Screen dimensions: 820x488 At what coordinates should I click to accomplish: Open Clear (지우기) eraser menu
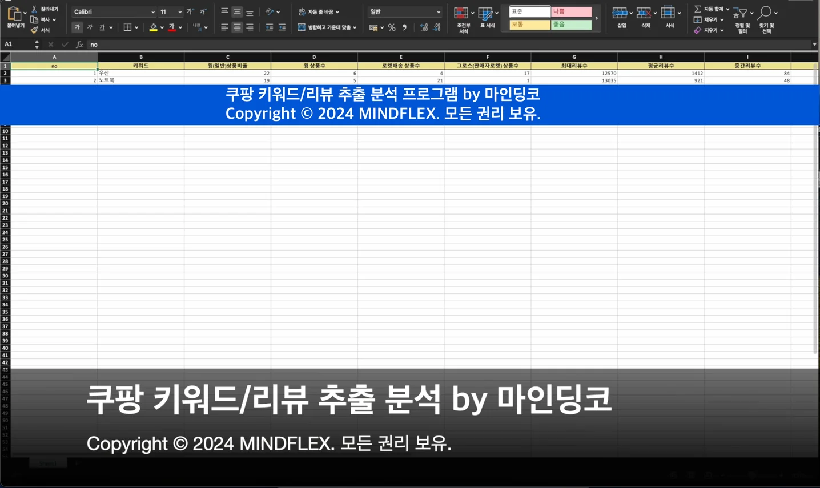709,30
